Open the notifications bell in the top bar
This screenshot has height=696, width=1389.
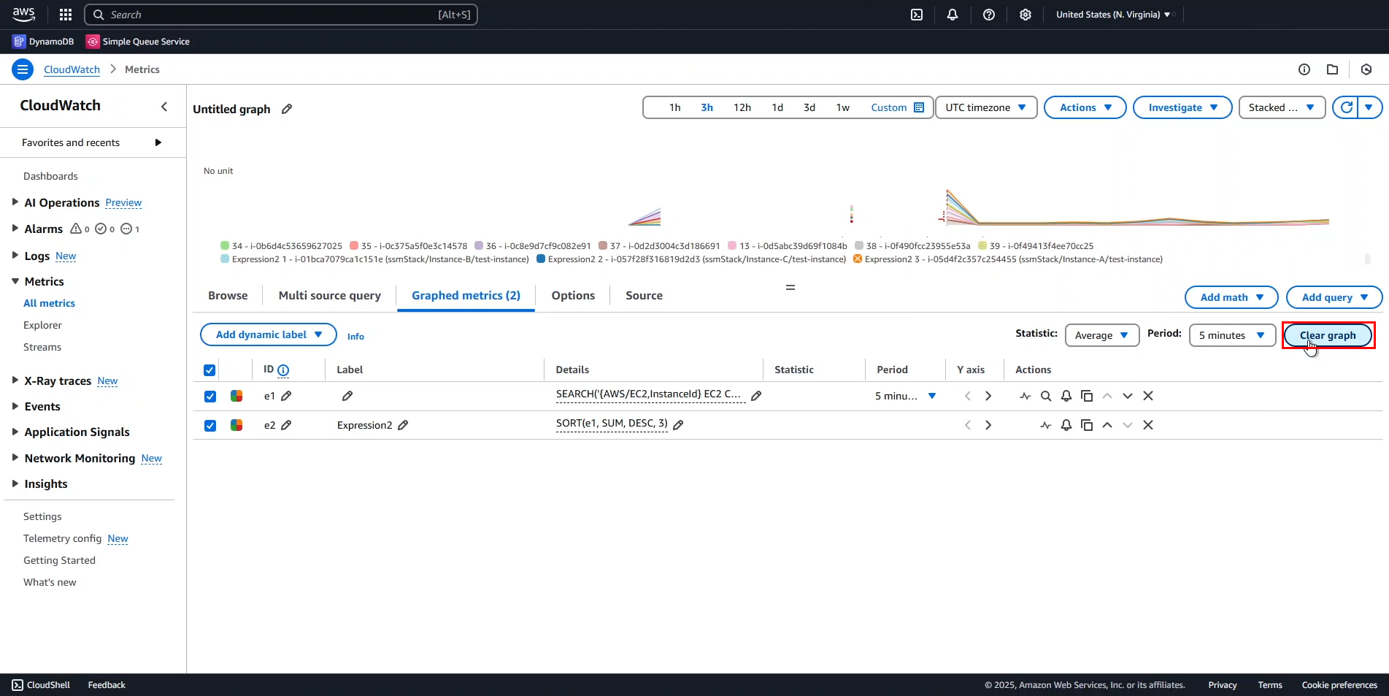pos(953,14)
